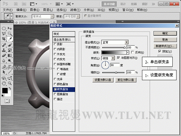Reset default foreground and background colors
This screenshot has width=181, height=136.
(x=3, y=96)
